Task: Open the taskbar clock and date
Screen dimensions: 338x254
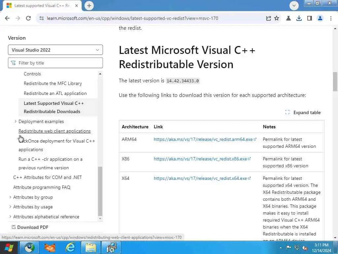Action: 321,248
